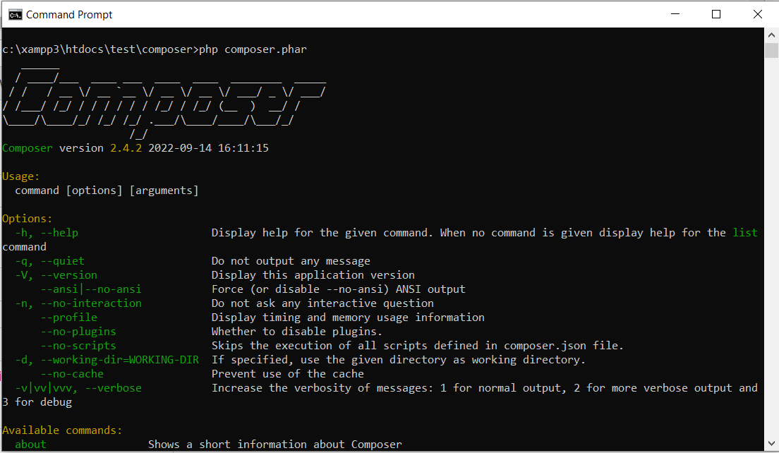Minimize the Command Prompt window
This screenshot has height=453, width=779.
675,14
